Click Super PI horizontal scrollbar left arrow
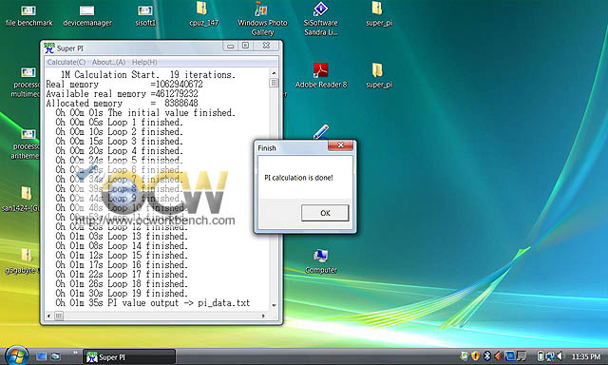 click(49, 316)
